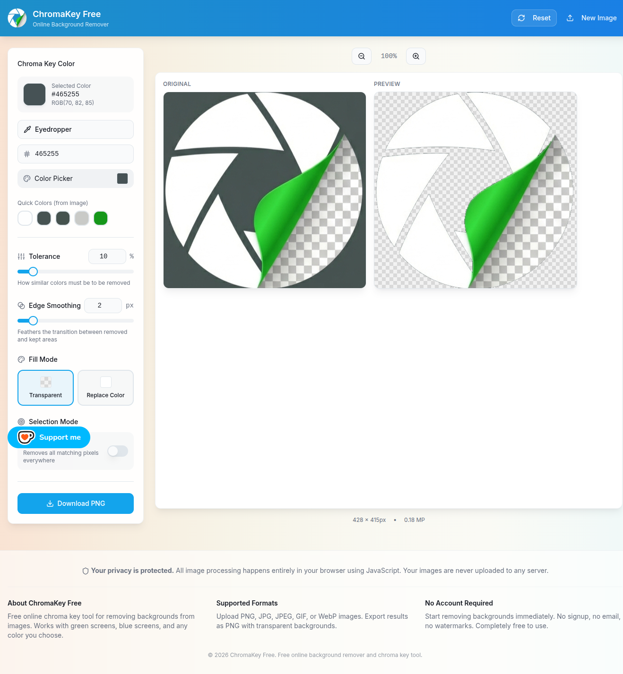The width and height of the screenshot is (623, 674).
Task: Click the 0.18 MP text
Action: pos(415,520)
